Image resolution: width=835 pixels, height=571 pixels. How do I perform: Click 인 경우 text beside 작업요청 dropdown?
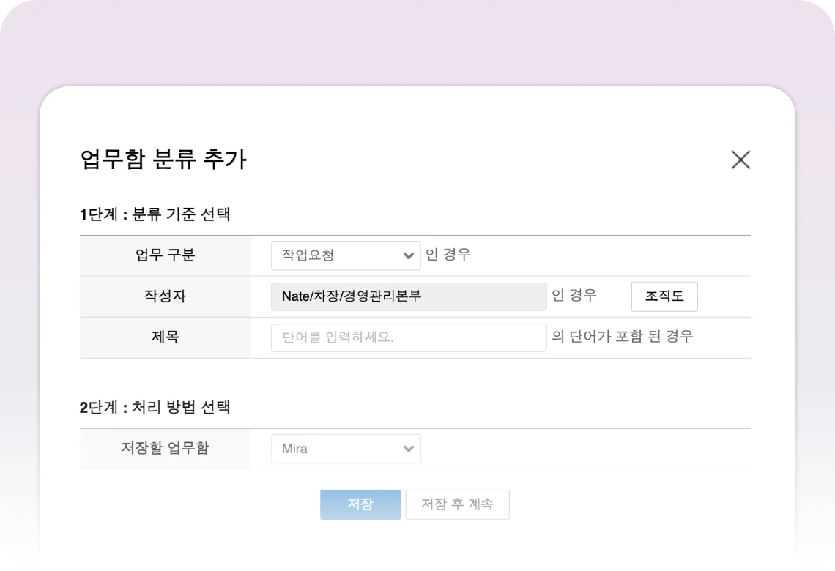click(448, 255)
